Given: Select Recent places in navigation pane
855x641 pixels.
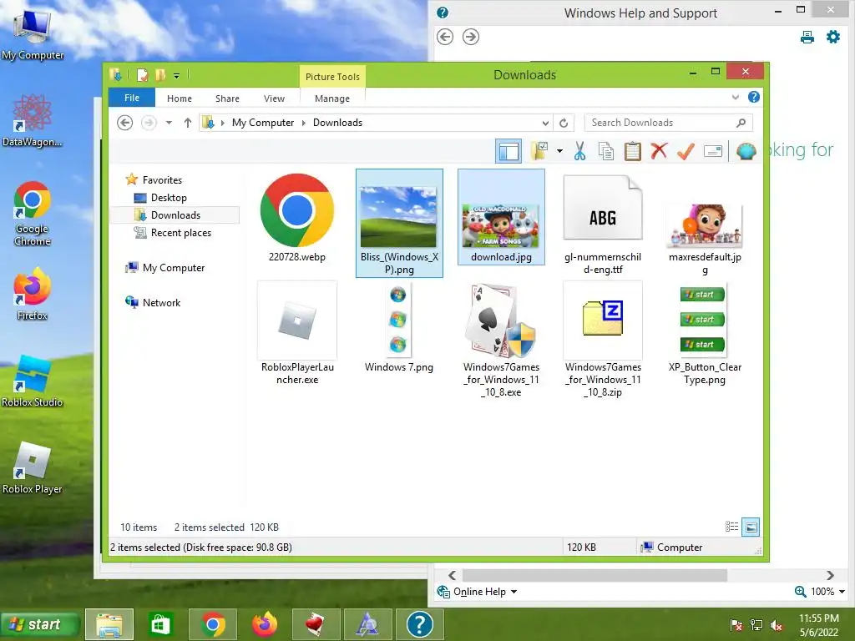Looking at the screenshot, I should coord(180,233).
